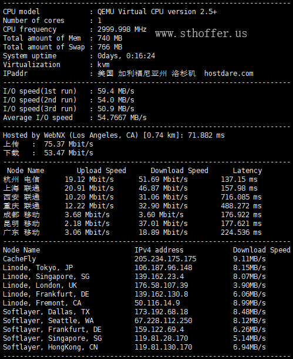This screenshot has width=293, height=359.
Task: Click the Linode, Tokyo, JP row name
Action: coord(38,268)
